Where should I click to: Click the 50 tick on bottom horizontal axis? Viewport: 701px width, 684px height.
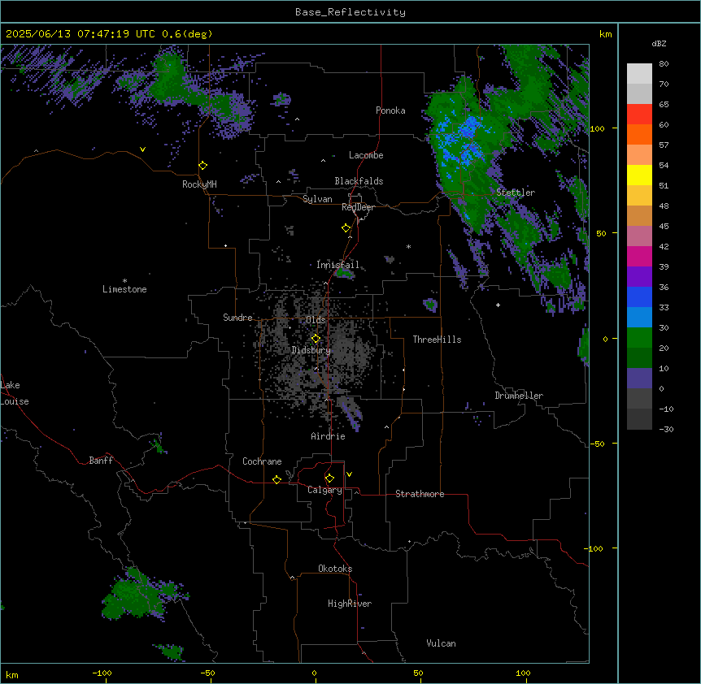coord(418,673)
